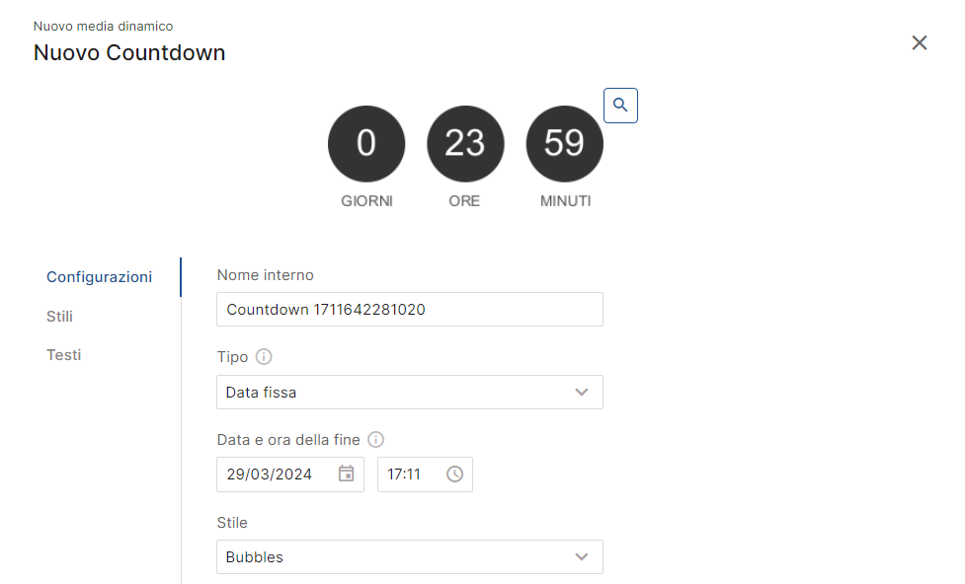Switch to the Stili tab
The height and width of the screenshot is (584, 965).
[x=59, y=316]
